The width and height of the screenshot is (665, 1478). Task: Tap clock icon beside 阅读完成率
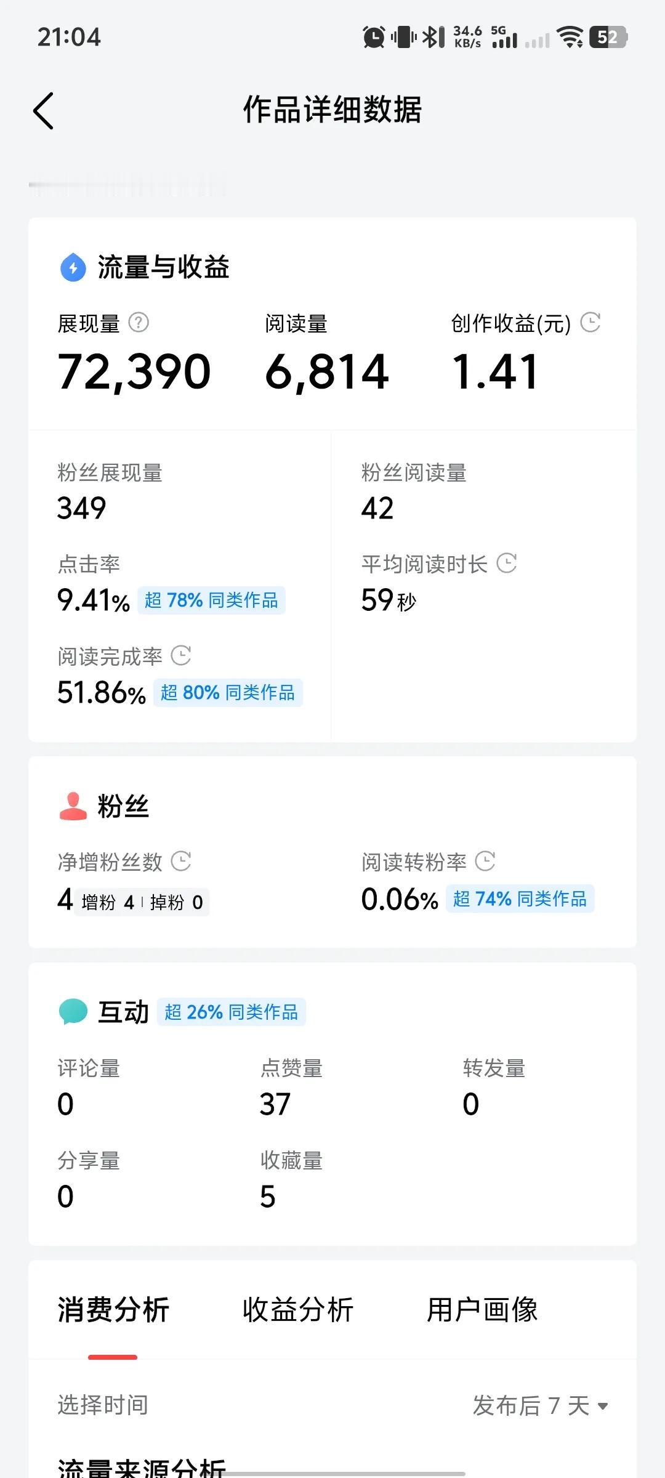pos(181,655)
